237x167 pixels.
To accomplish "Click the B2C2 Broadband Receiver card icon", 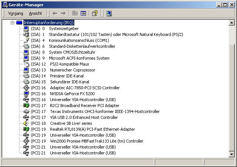I will pos(26,106).
